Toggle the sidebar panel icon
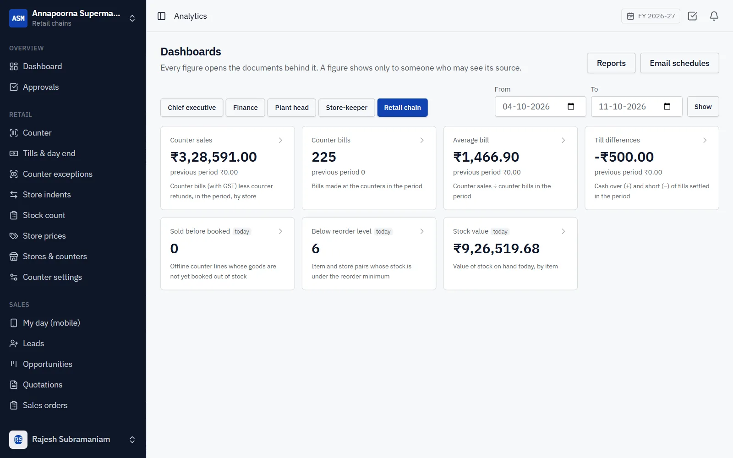Screen dimensions: 733x458 pos(161,16)
